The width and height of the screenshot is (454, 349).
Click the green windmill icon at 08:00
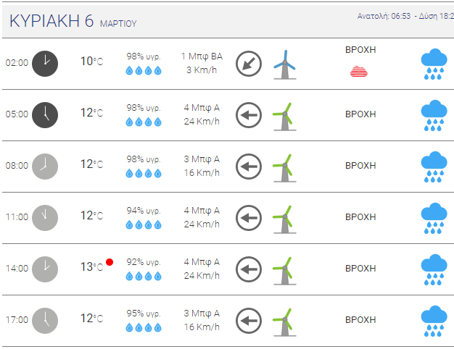tap(285, 168)
